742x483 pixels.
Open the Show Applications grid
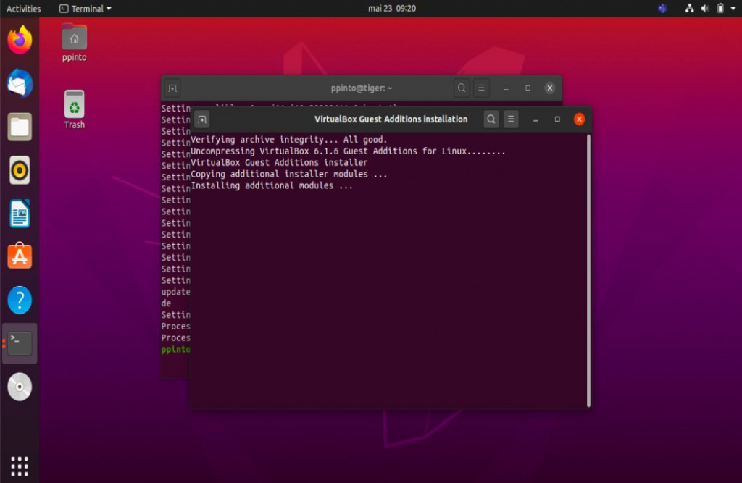click(19, 465)
